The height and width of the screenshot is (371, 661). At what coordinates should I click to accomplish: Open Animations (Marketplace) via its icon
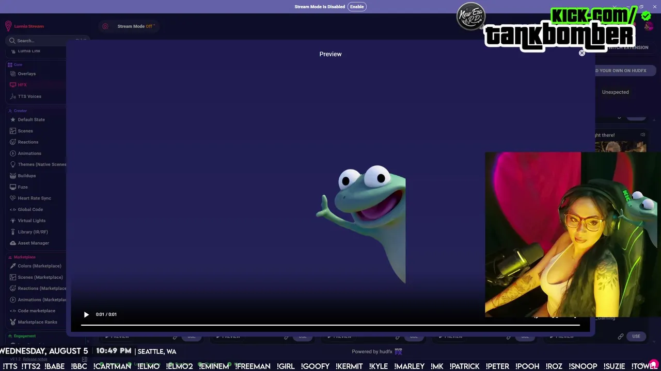coord(13,300)
